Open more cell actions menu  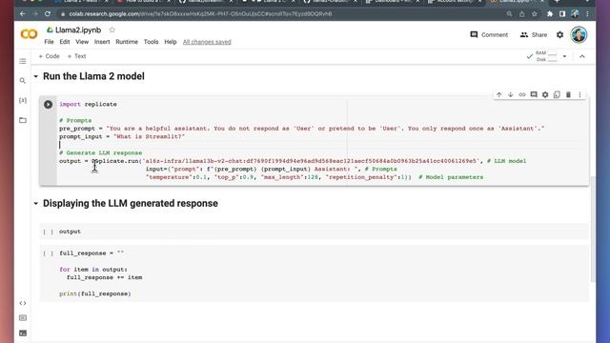(579, 95)
